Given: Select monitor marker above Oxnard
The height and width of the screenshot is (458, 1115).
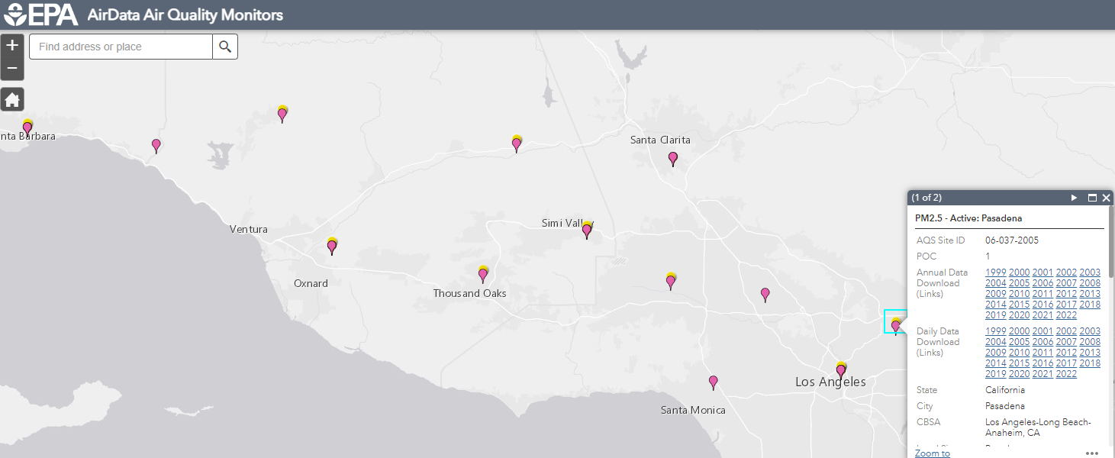Looking at the screenshot, I should coord(332,246).
